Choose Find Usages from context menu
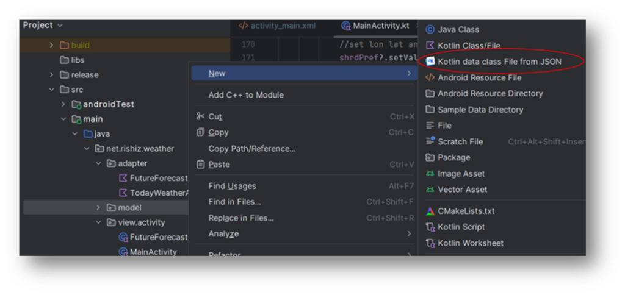 coord(232,186)
